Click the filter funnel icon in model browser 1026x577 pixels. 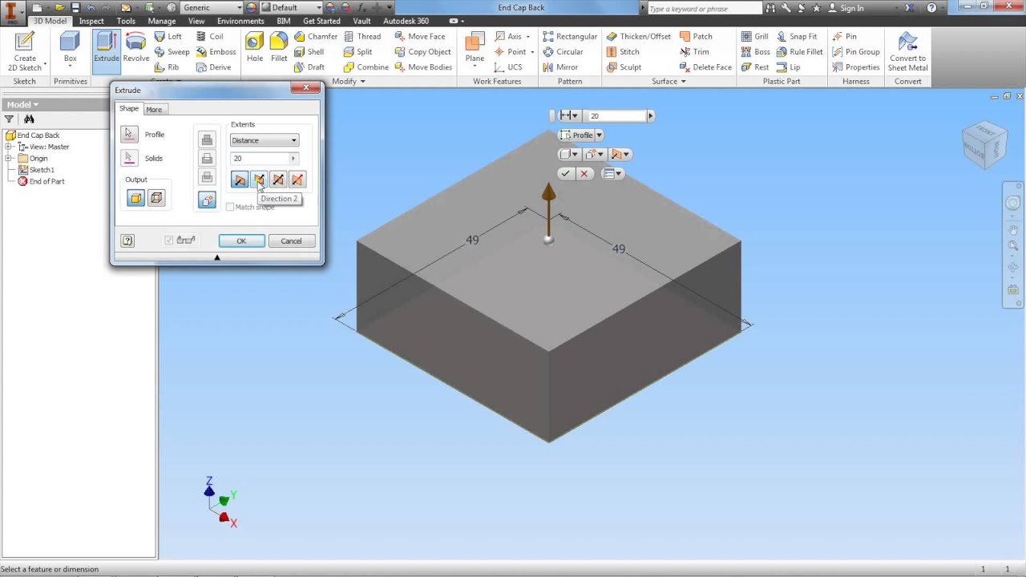click(9, 119)
